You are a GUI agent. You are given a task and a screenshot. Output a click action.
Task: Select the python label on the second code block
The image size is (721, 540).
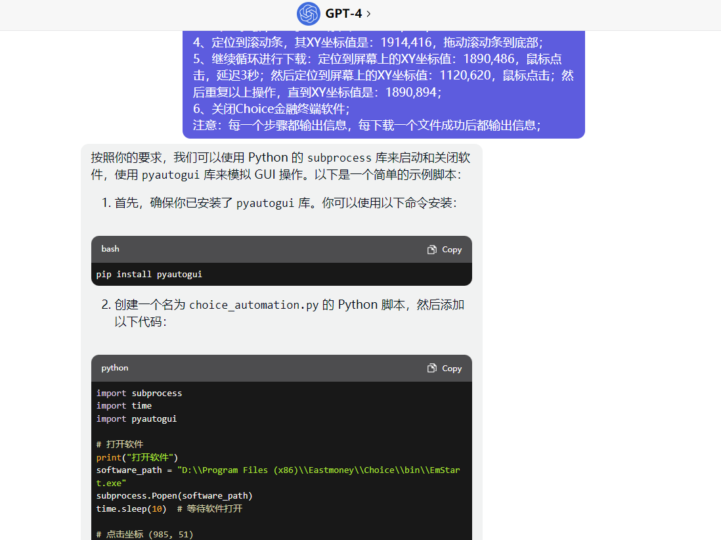(x=114, y=368)
